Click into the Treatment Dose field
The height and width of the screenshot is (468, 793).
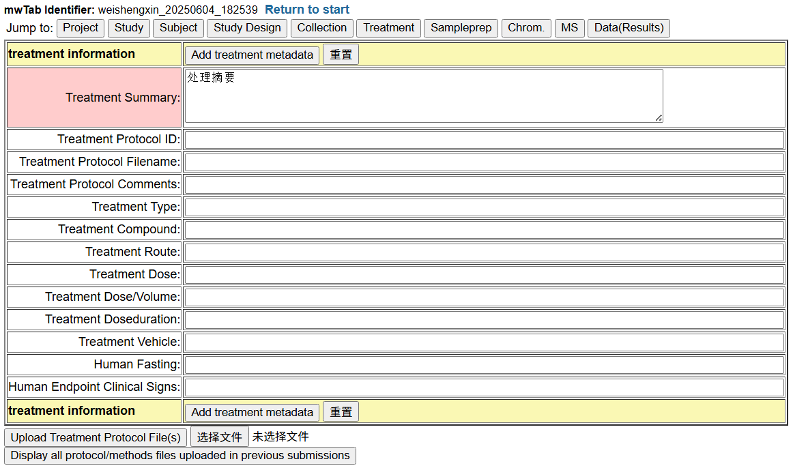pyautogui.click(x=484, y=275)
